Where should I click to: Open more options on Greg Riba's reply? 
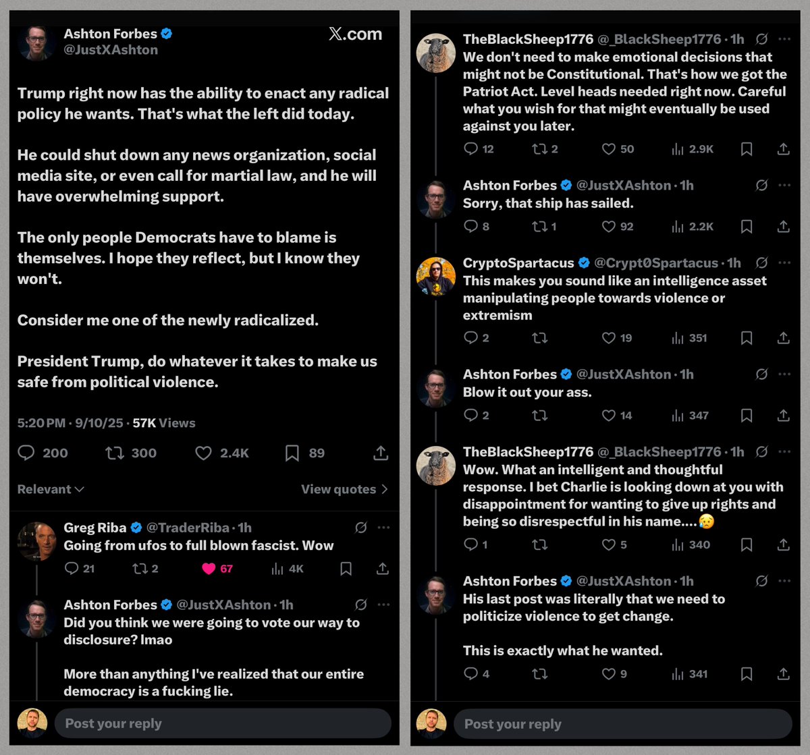click(x=383, y=528)
